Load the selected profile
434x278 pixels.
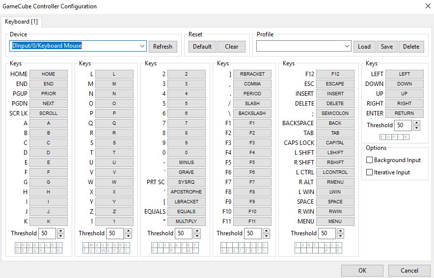tap(364, 47)
